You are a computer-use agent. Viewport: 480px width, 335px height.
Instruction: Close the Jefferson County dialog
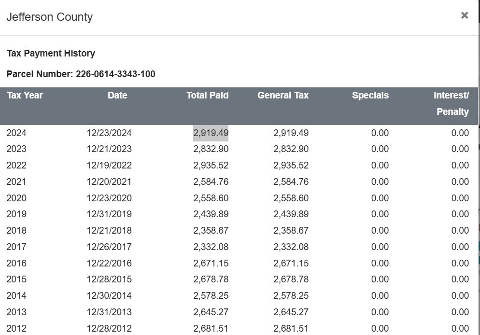point(465,15)
